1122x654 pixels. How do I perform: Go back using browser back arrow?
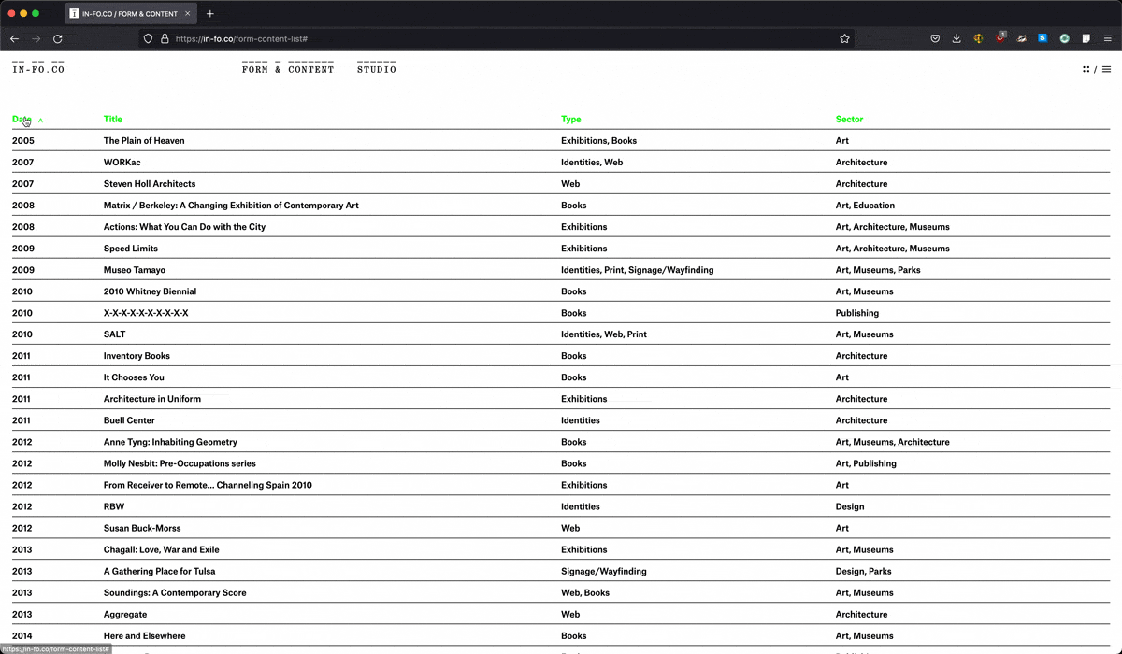[x=14, y=39]
